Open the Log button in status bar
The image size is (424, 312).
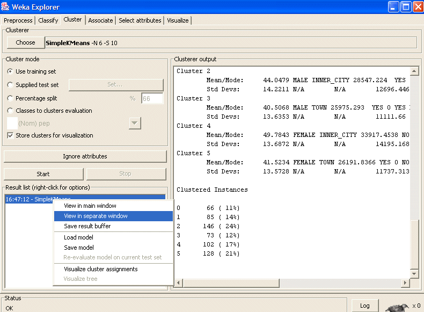pos(364,306)
